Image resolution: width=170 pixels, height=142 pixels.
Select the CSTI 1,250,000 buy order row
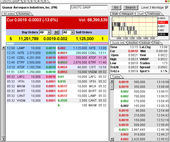coord(31,72)
